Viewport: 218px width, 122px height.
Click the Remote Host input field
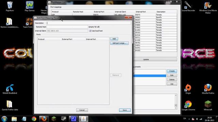point(67,27)
